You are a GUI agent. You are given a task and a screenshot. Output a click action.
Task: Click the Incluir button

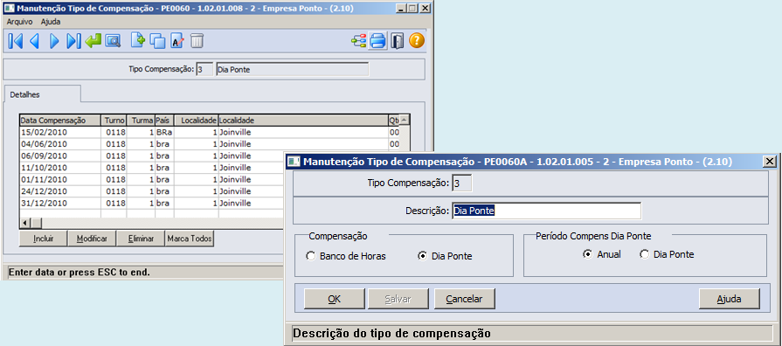(x=44, y=239)
